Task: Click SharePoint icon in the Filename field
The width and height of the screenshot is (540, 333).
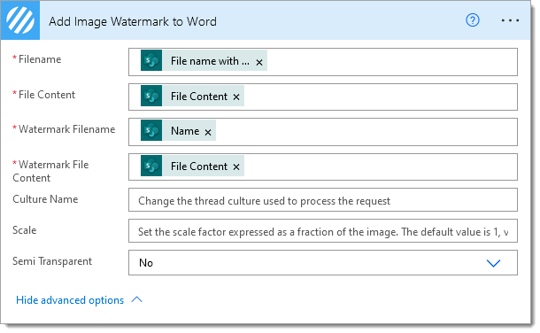Action: point(151,60)
